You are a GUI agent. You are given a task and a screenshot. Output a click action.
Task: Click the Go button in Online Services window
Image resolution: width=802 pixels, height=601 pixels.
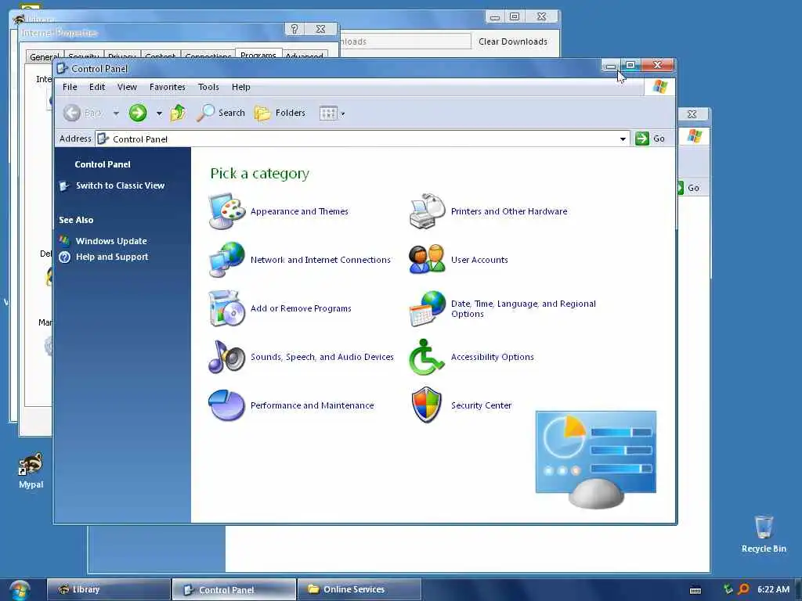pos(689,188)
